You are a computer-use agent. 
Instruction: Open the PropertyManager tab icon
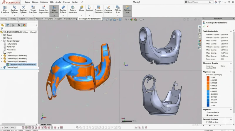(8, 25)
